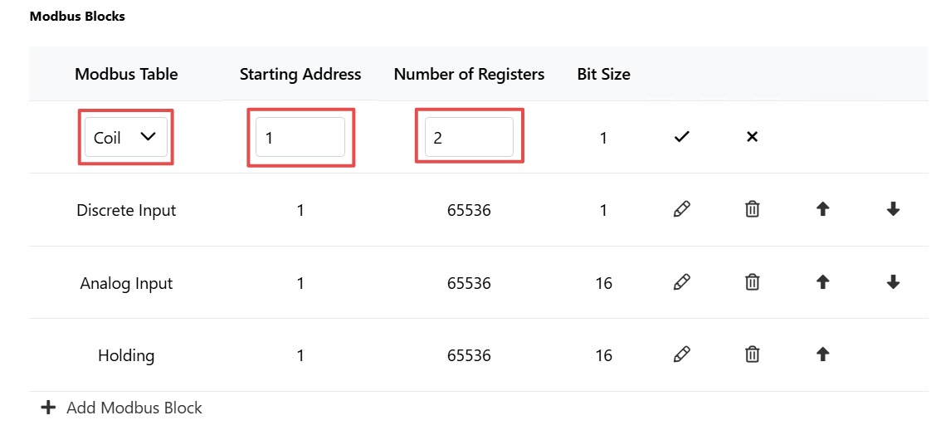Screen dimensions: 941x430
Task: Move the Analog Input block up
Action: (823, 281)
